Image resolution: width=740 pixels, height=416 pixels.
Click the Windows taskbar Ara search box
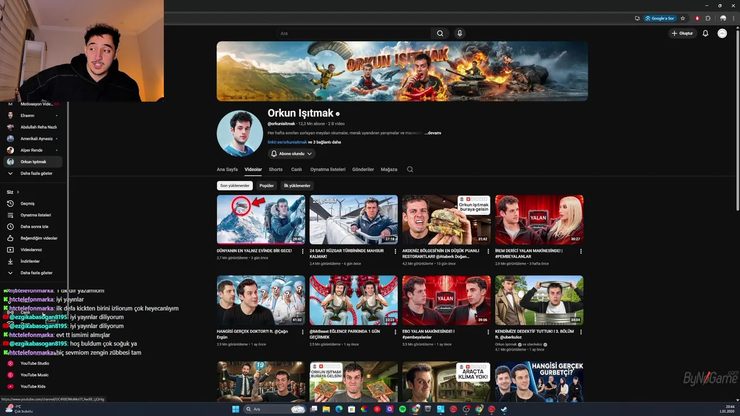point(275,409)
